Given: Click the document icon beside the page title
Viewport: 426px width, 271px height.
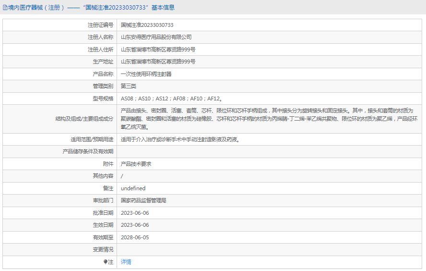Looking at the screenshot, I should point(5,8).
